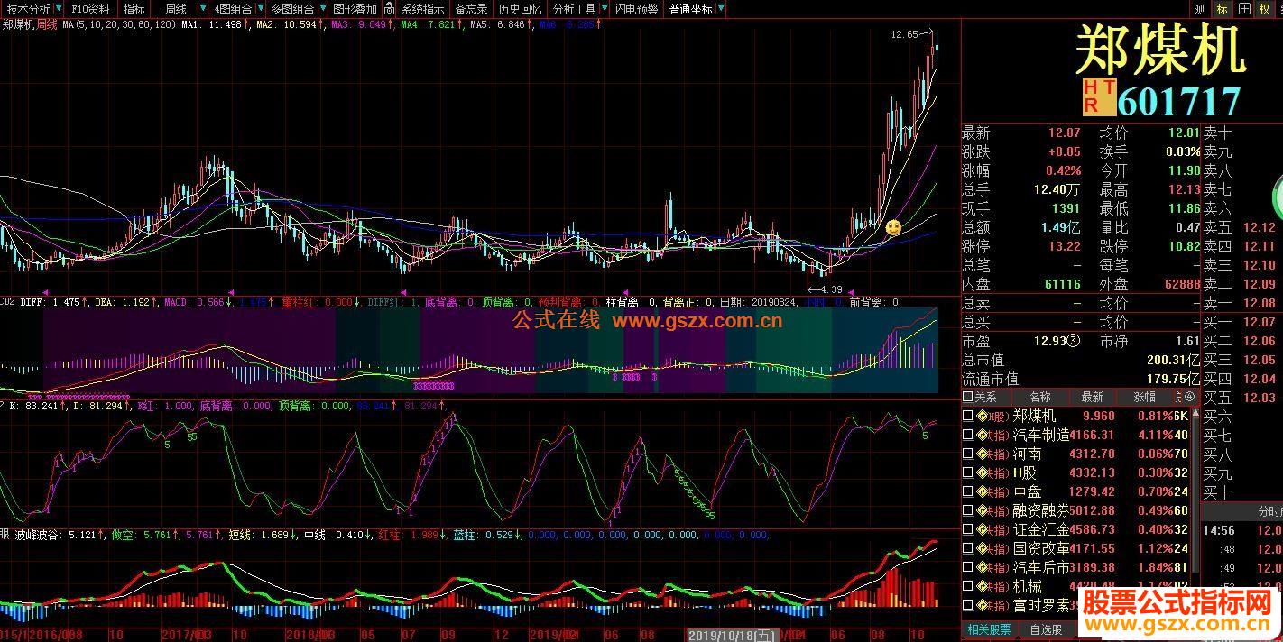Click the stock code 601717
Viewport: 1283px width, 642px height.
(x=1178, y=101)
